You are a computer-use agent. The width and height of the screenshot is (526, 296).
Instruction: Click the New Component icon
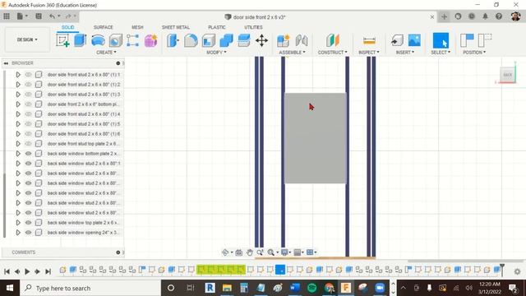click(283, 40)
